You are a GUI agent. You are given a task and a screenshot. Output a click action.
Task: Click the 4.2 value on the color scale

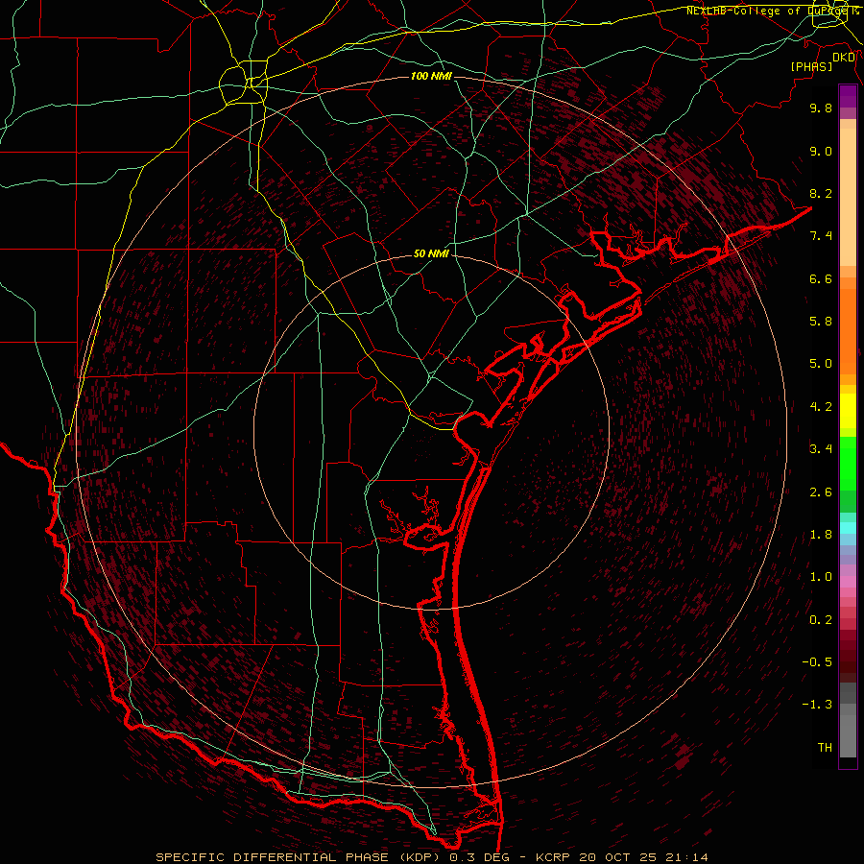[821, 407]
